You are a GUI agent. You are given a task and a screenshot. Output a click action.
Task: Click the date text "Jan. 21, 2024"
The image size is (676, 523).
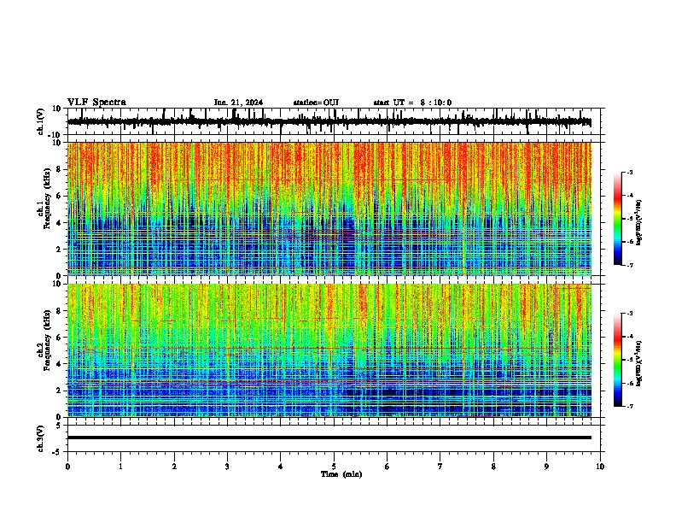coord(238,103)
